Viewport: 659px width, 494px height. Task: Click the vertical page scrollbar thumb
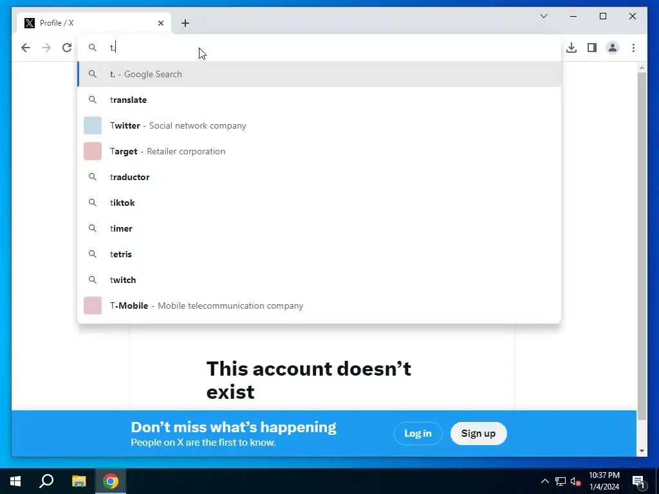coord(642,246)
